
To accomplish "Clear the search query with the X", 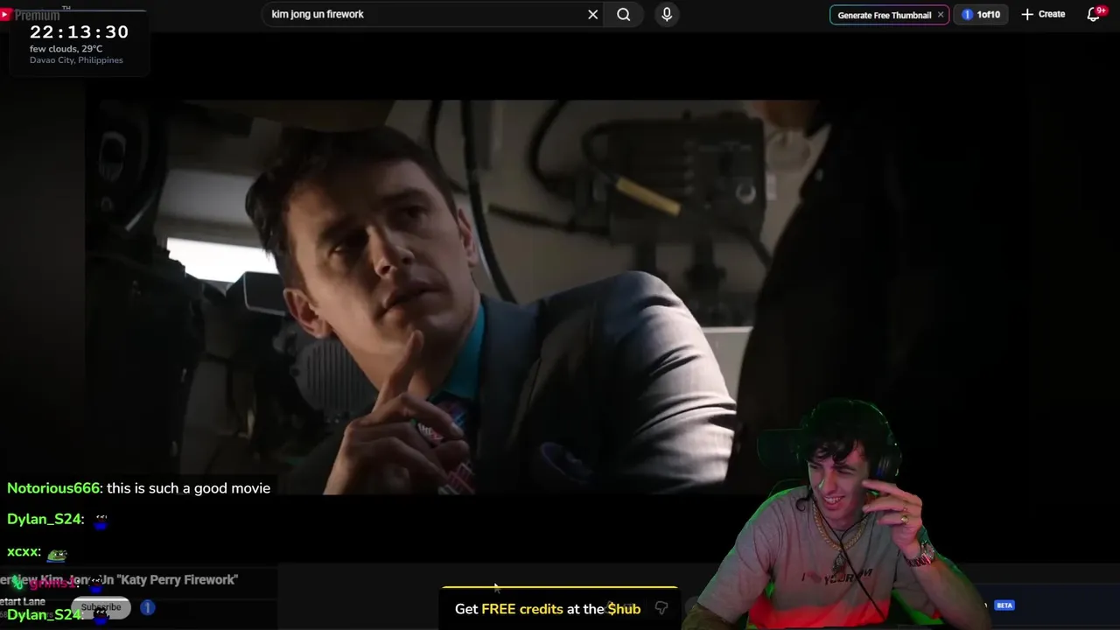I will pyautogui.click(x=592, y=14).
